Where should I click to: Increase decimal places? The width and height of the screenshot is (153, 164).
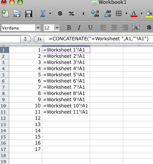95,14
